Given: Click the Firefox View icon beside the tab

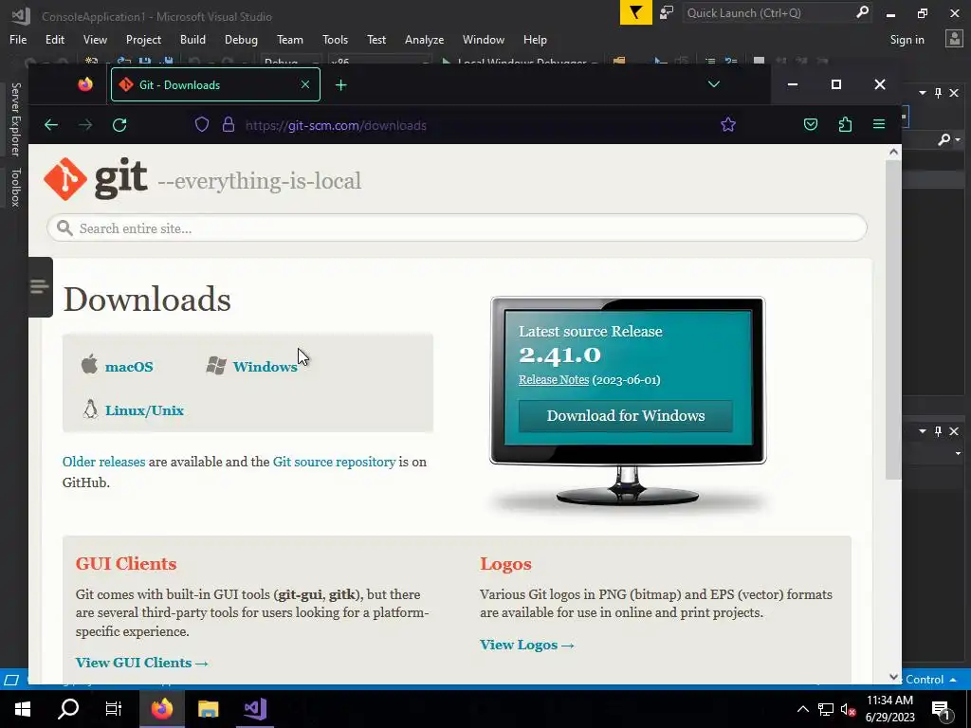Looking at the screenshot, I should coord(85,84).
